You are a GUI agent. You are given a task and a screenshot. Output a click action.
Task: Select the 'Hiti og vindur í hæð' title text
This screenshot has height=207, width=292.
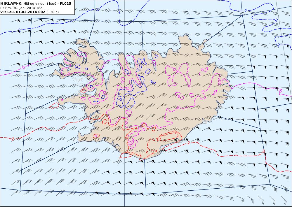pos(40,3)
